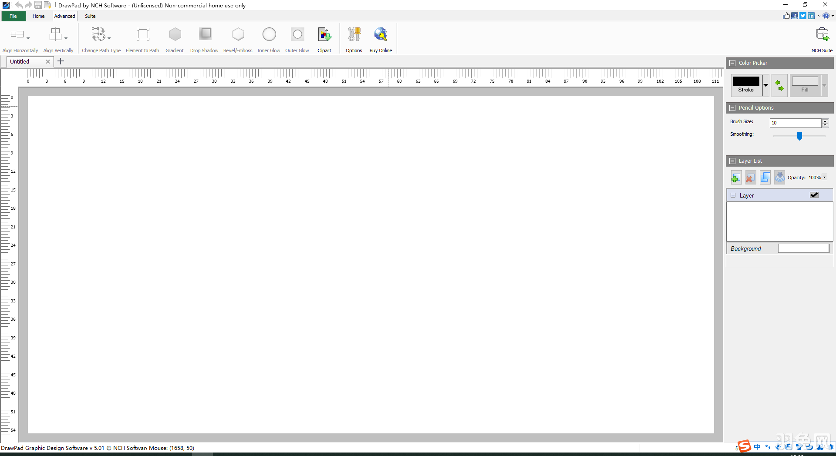Switch Sogou input to English mode
Viewport: 836px width, 456px height.
coord(758,447)
